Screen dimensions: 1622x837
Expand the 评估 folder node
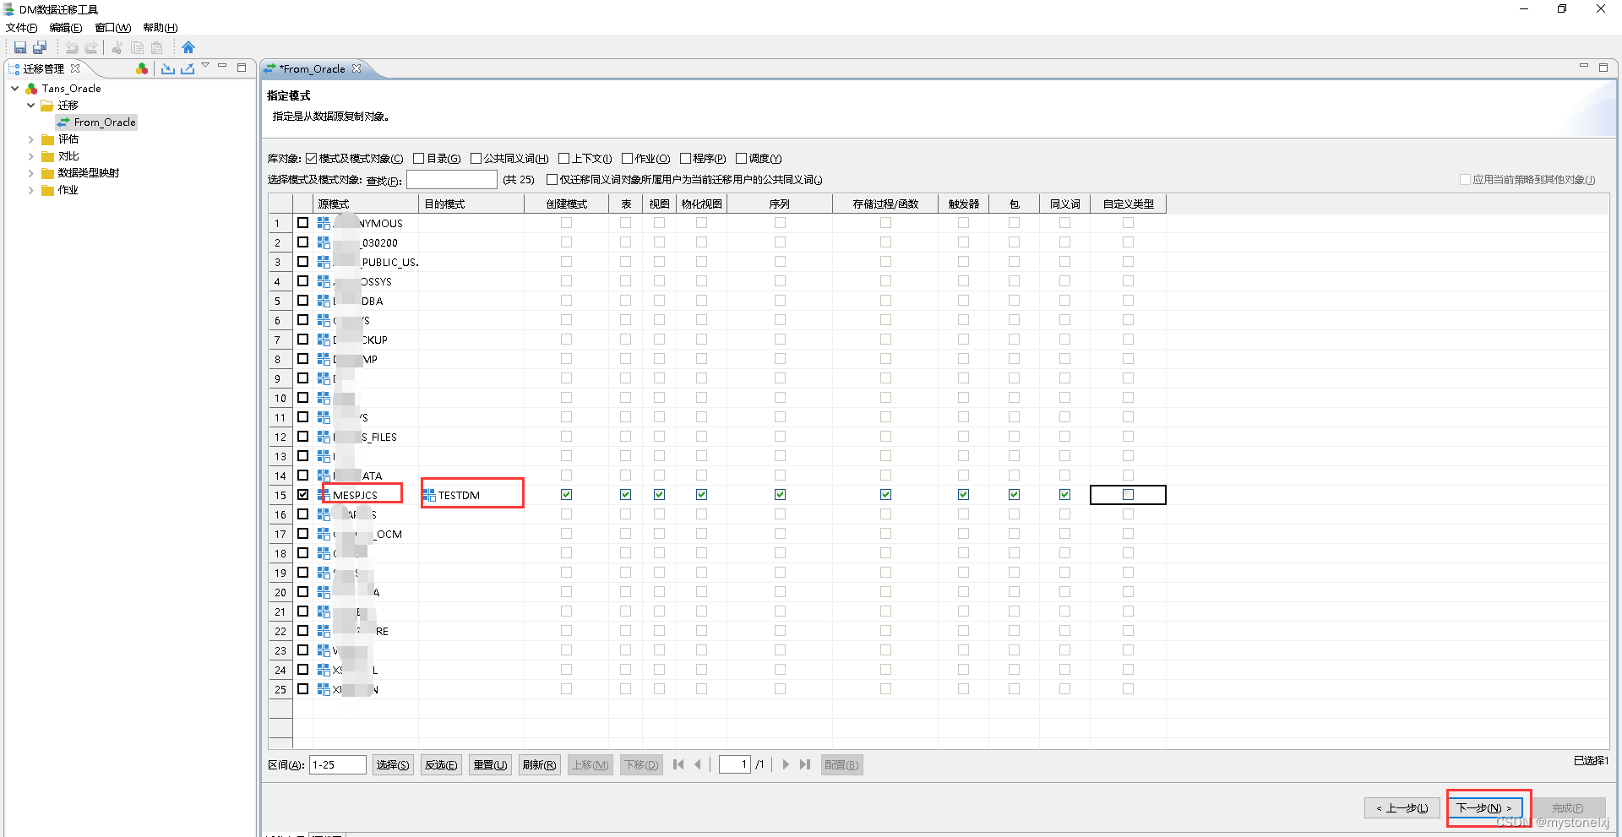[x=31, y=139]
